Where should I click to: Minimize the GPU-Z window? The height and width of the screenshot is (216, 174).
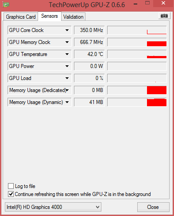click(x=135, y=4)
